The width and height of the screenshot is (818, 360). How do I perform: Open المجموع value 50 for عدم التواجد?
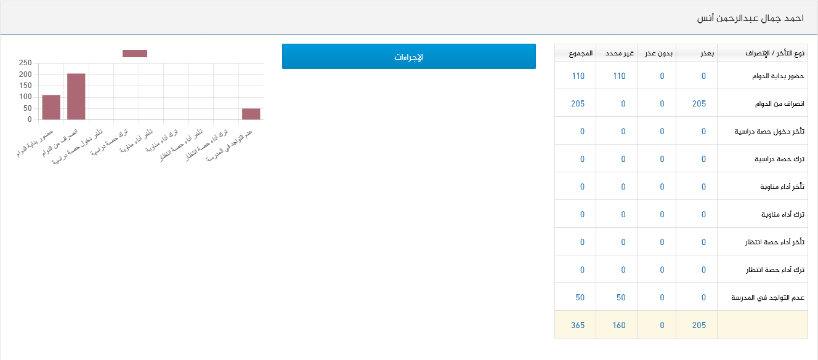[x=580, y=298]
